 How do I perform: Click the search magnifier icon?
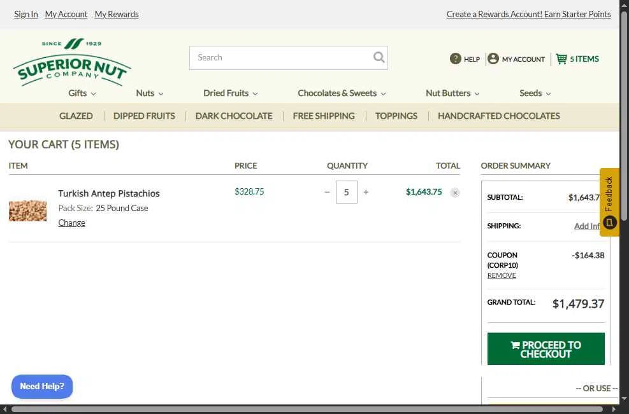(379, 57)
